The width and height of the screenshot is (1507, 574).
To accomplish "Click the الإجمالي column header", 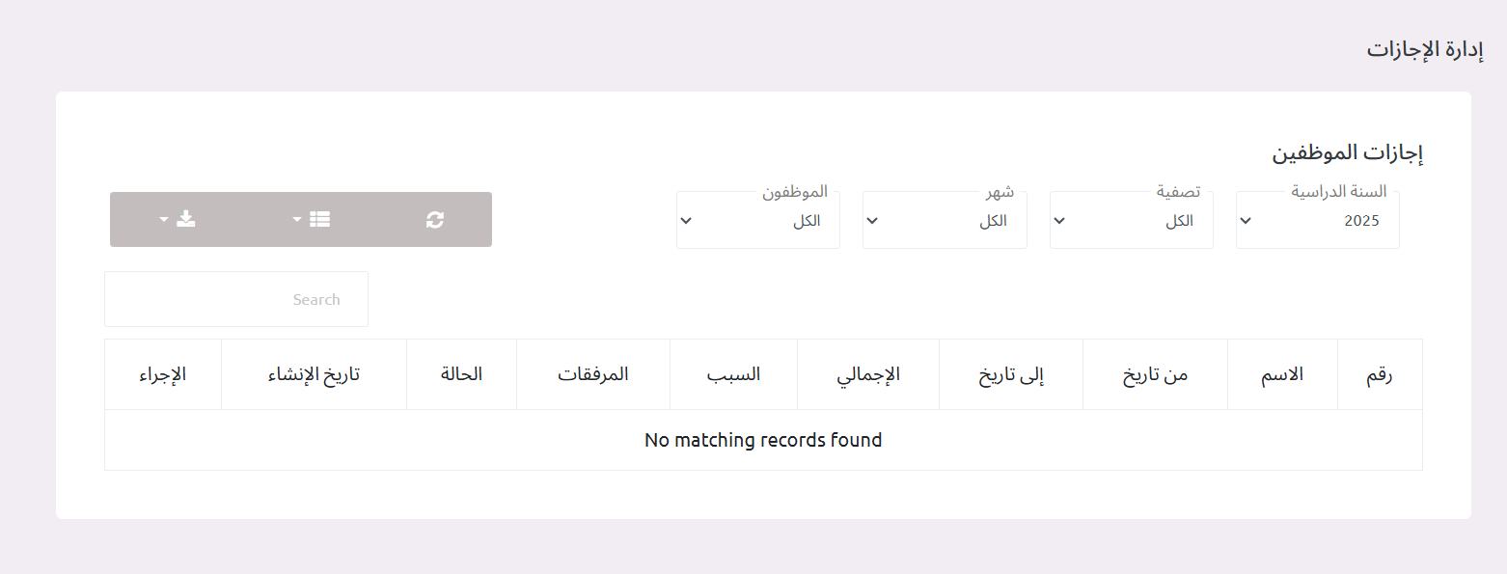I will coord(868,374).
